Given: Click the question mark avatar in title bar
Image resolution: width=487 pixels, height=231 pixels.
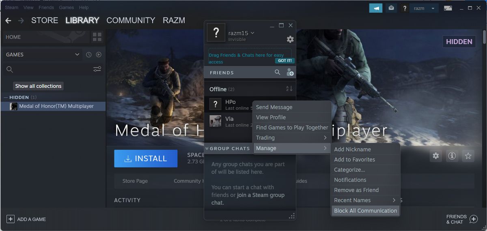Looking at the screenshot, I should coord(405,8).
